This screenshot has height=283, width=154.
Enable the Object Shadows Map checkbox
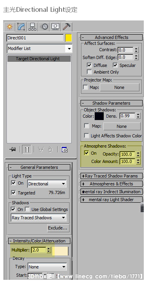87,126
